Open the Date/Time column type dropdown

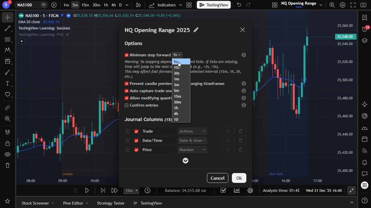point(192,140)
